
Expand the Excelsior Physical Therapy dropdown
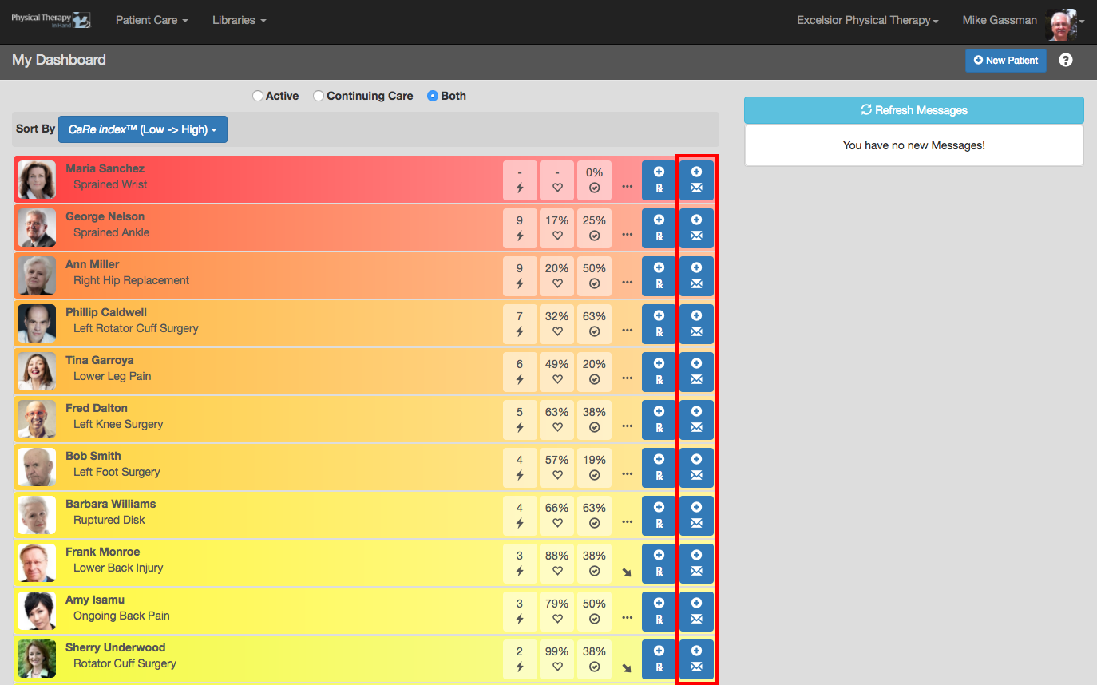coord(868,20)
